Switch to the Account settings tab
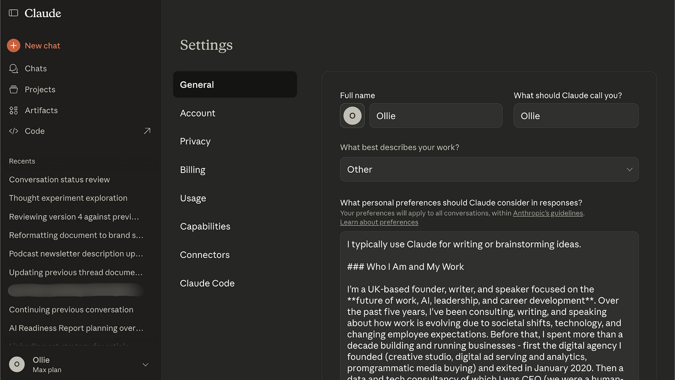The height and width of the screenshot is (380, 675). (197, 113)
